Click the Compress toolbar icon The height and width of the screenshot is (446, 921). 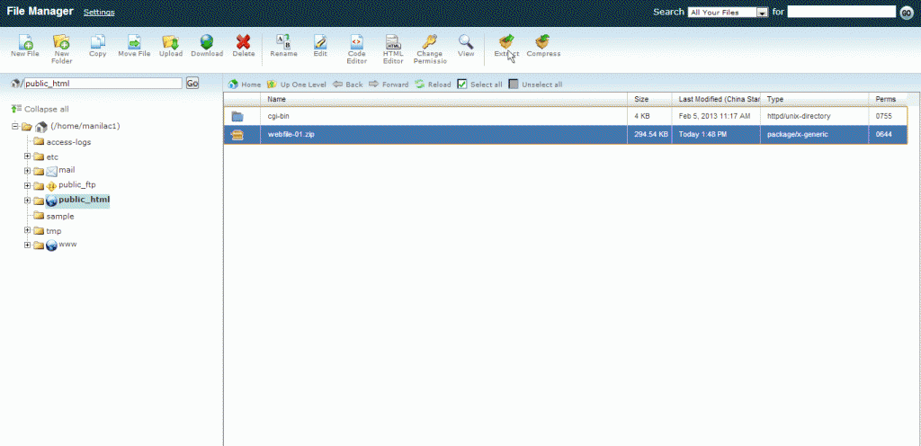click(543, 42)
